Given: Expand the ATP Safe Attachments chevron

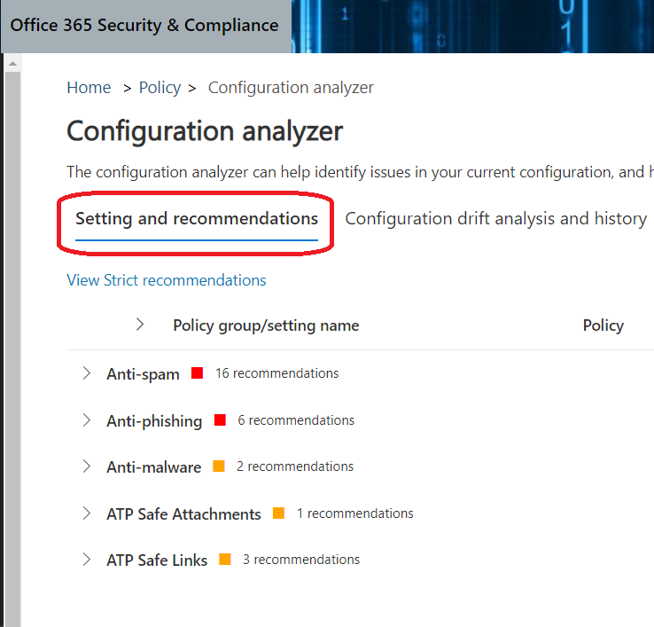Looking at the screenshot, I should 86,513.
